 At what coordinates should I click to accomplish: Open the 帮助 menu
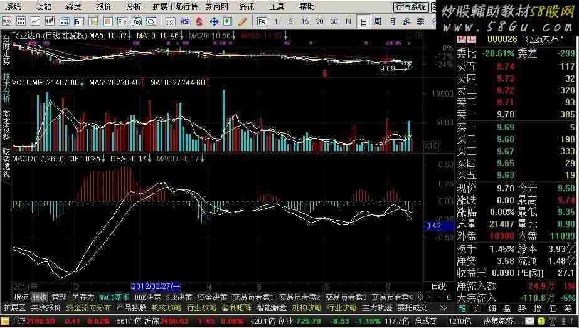[307, 6]
